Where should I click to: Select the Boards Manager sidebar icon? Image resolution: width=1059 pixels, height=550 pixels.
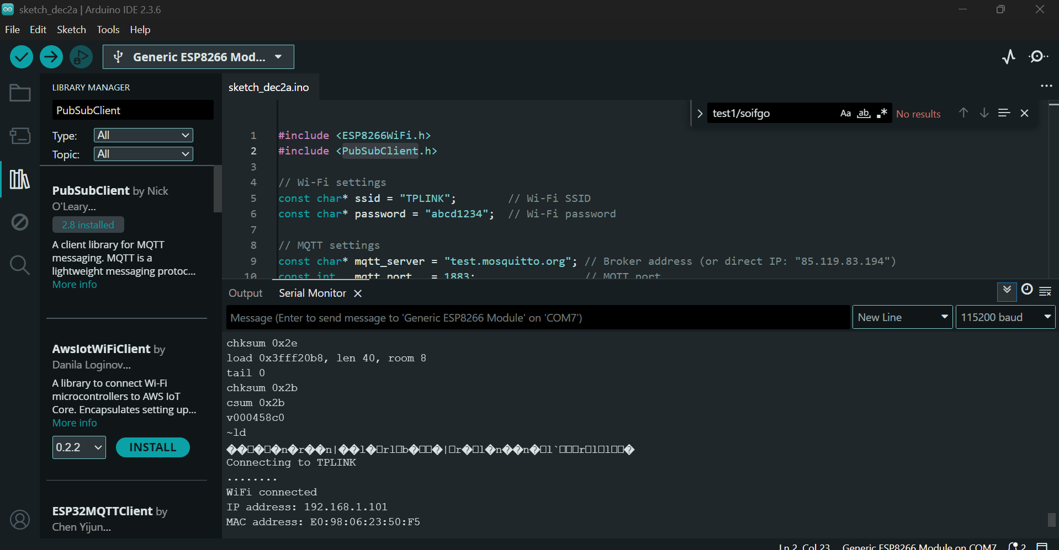coord(19,136)
